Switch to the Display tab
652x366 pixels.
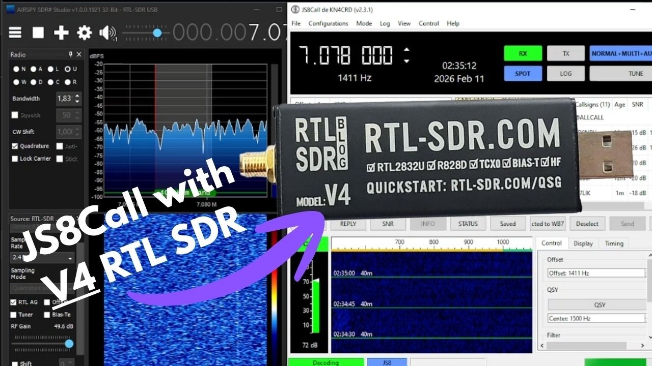click(x=583, y=243)
